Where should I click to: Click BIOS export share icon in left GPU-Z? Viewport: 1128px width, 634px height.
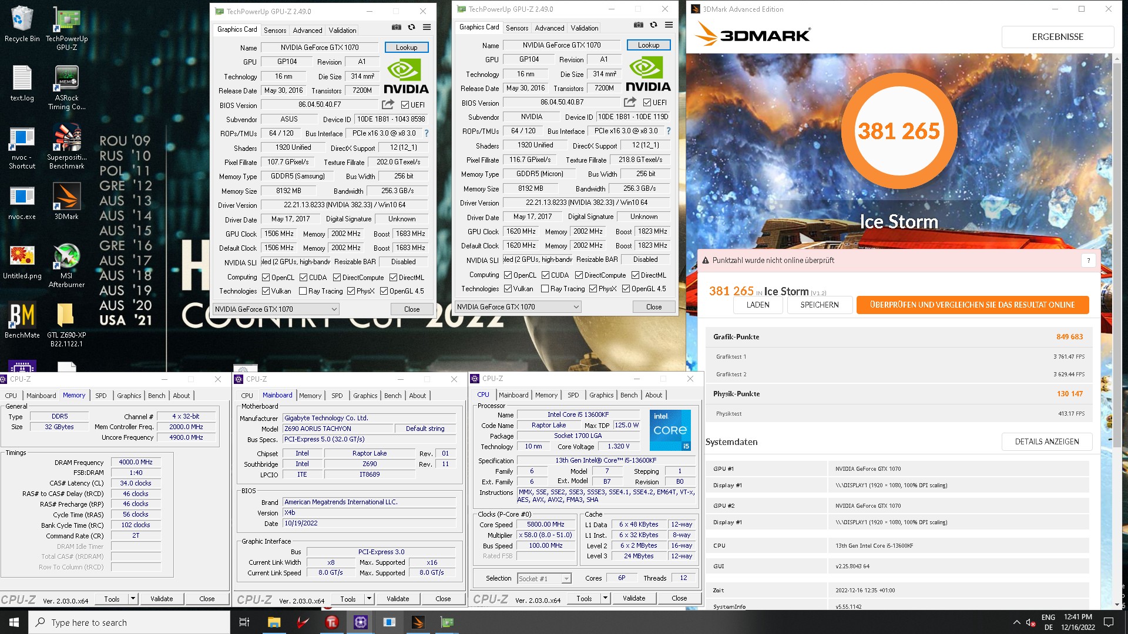388,104
